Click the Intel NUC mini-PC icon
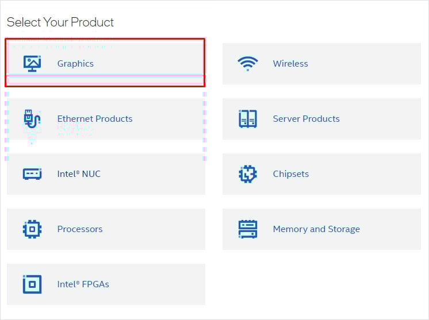The image size is (429, 320). click(x=32, y=174)
